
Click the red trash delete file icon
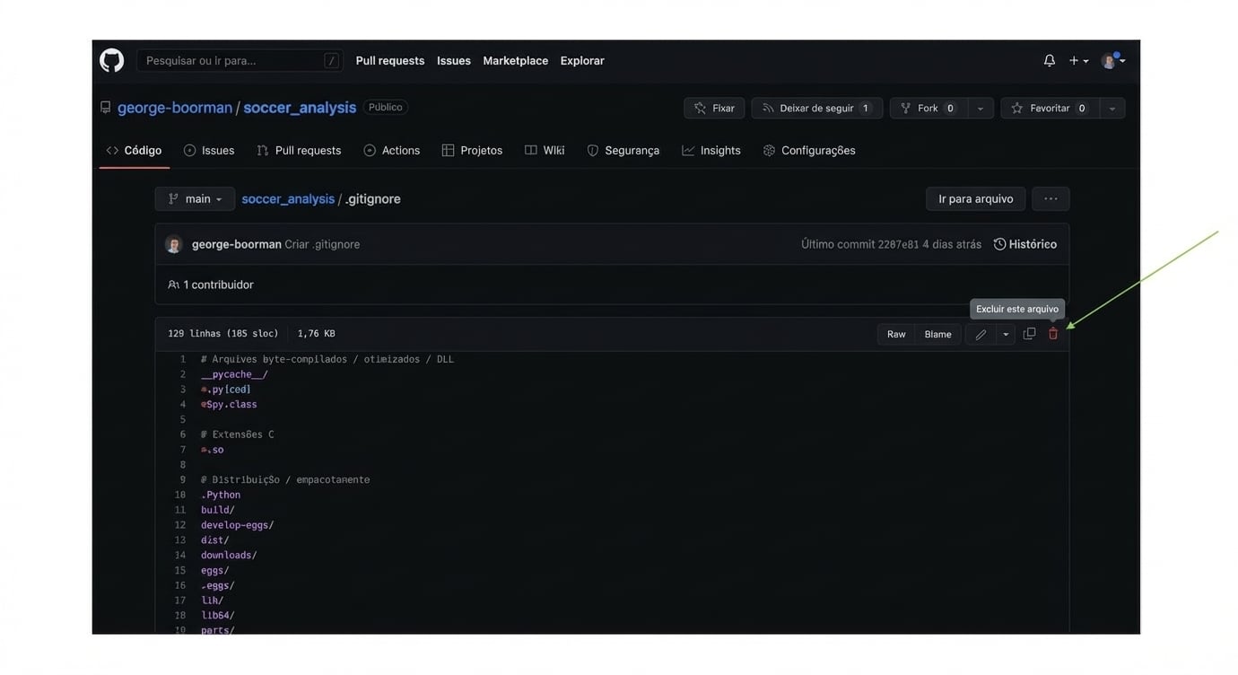pos(1053,334)
